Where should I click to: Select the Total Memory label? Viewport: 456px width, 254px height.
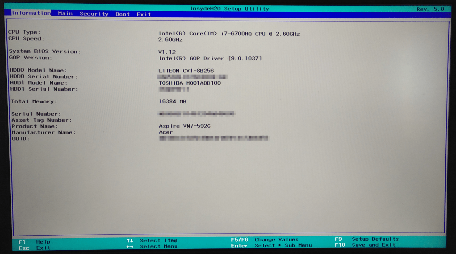click(x=34, y=101)
